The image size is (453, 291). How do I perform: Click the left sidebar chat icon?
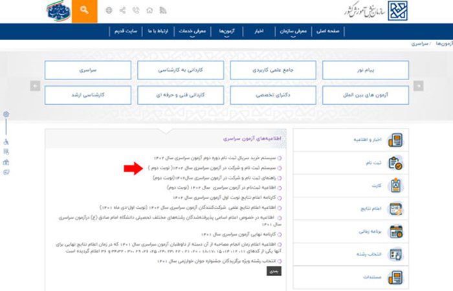tap(6, 173)
